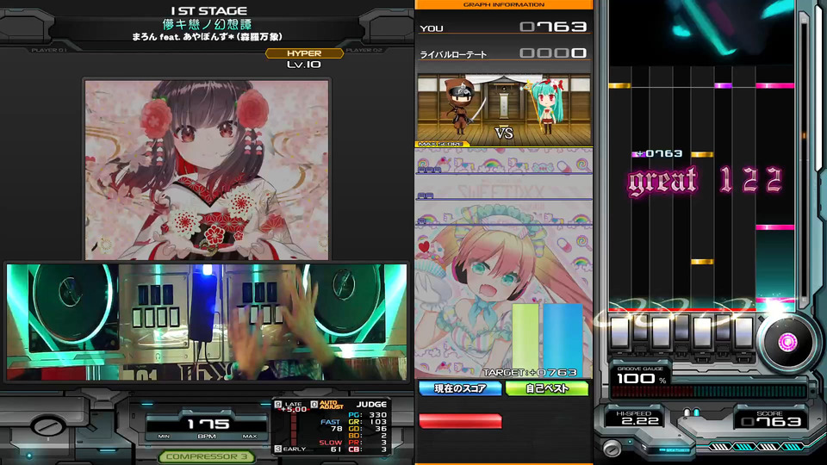Click the artist line まろん feat. あやぽんず*
Screen dimensions: 827x465
click(207, 37)
